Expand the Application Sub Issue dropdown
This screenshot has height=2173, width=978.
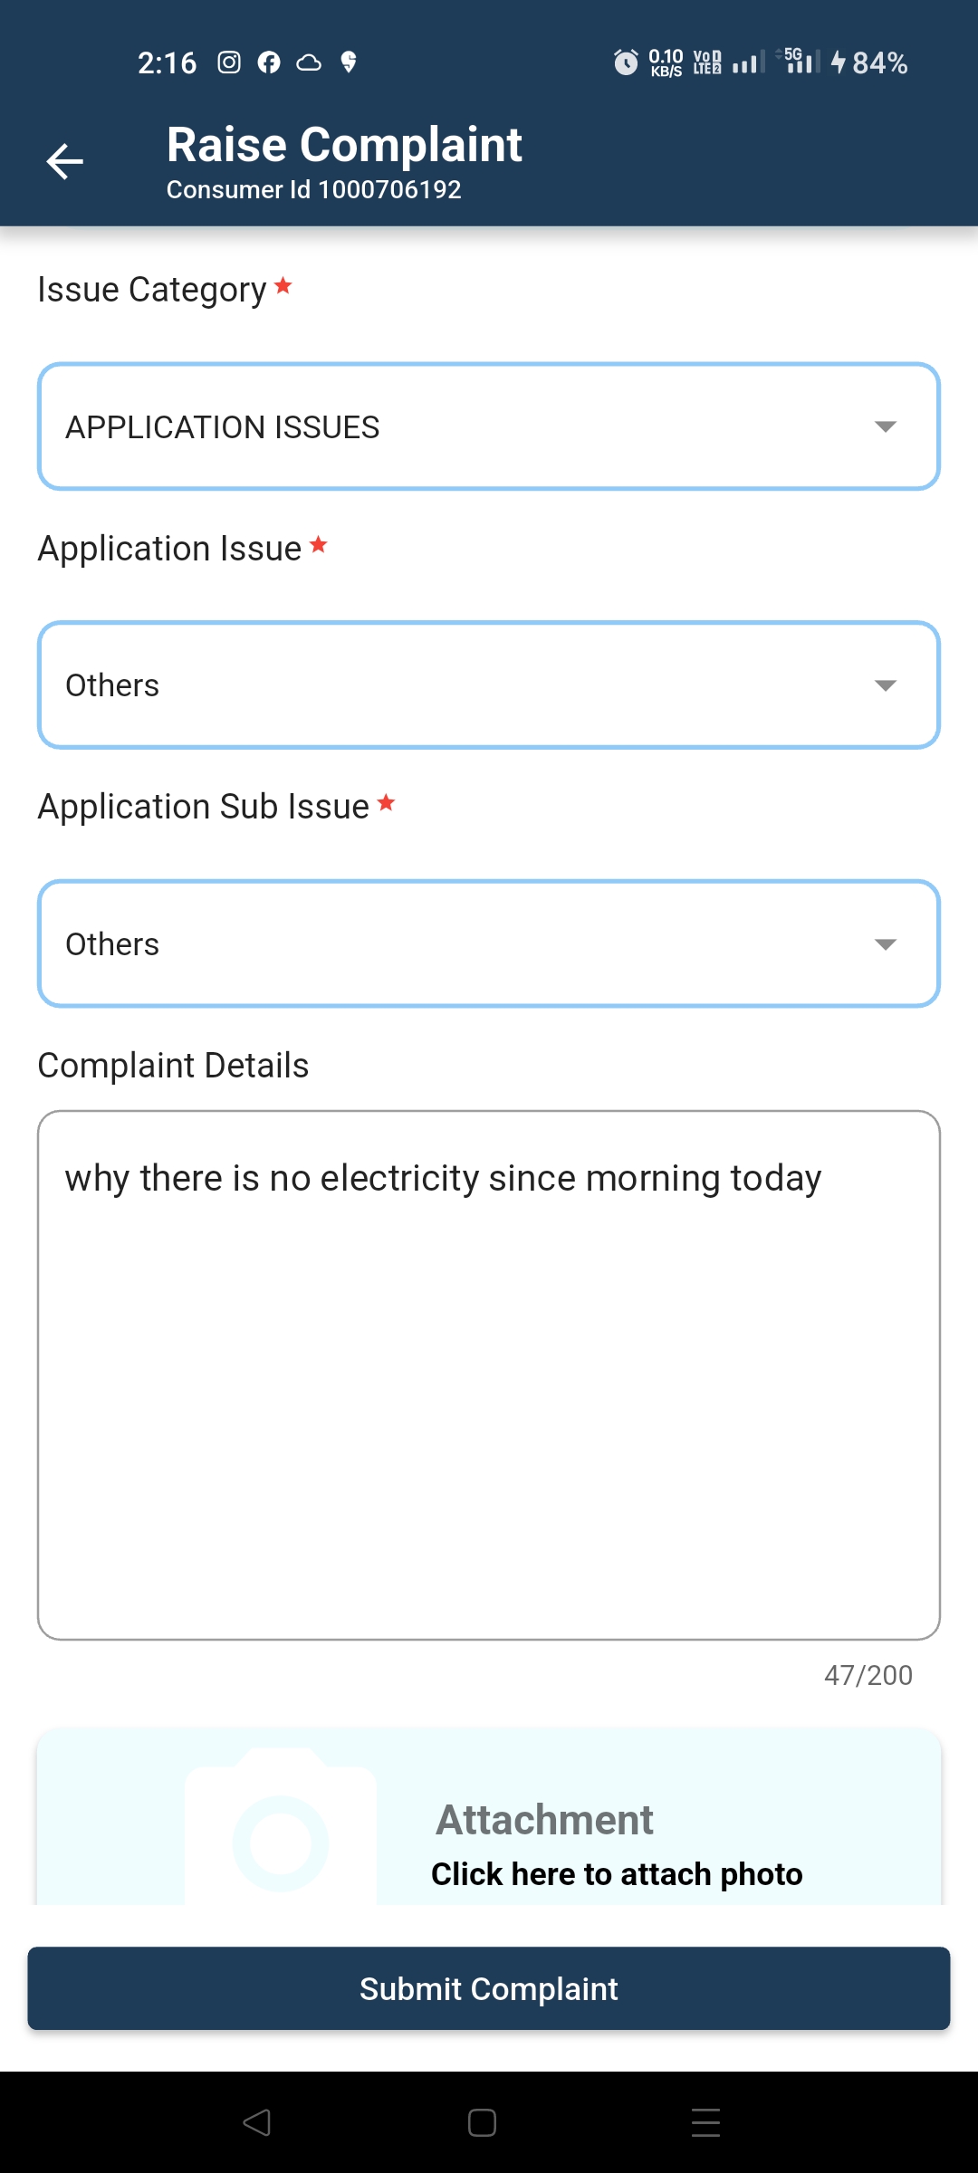click(489, 944)
